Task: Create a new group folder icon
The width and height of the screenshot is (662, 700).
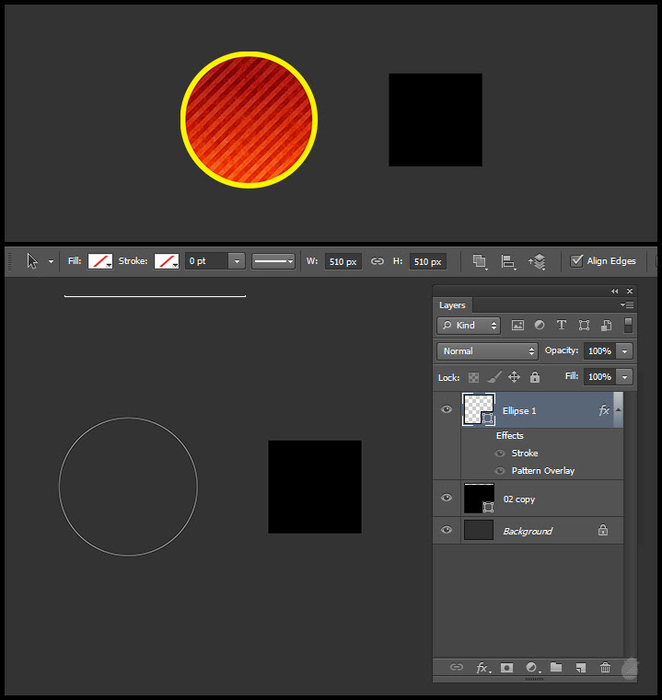Action: point(556,667)
